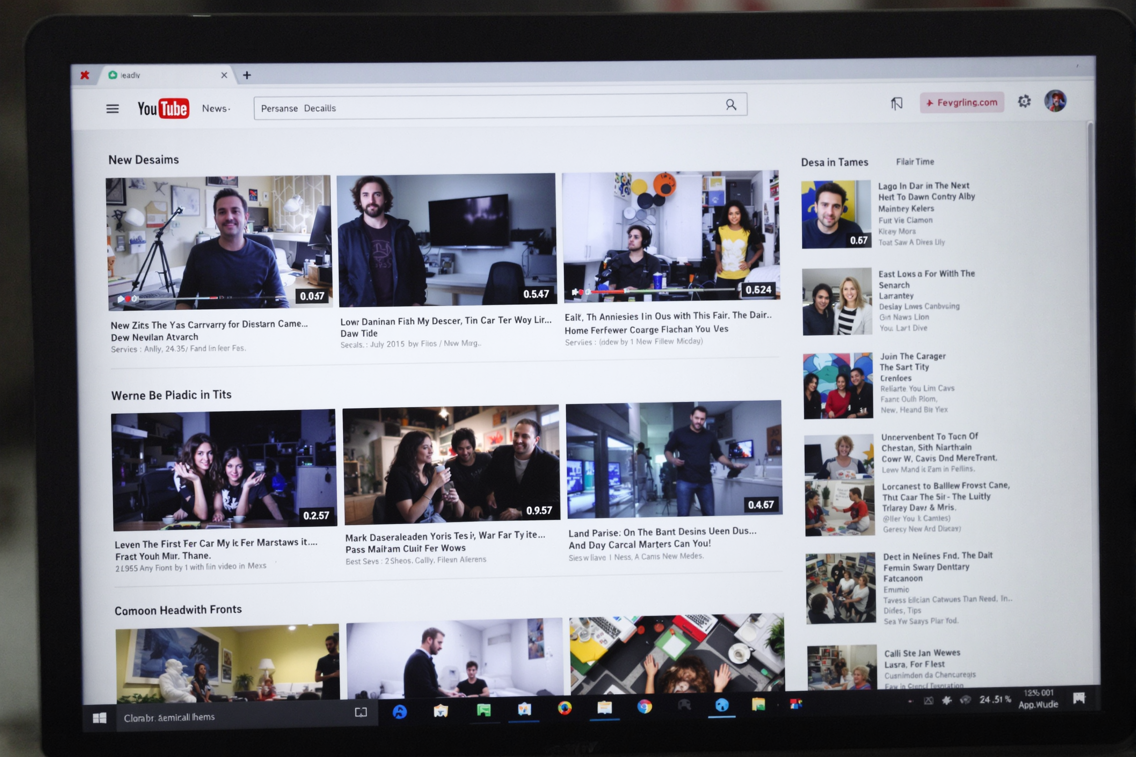This screenshot has width=1136, height=757.
Task: Open the upload icon next to Fevgrling.com
Action: point(897,102)
